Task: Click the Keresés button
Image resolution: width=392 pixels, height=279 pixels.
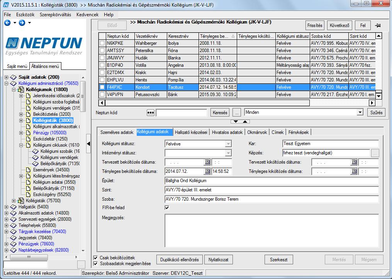Action: pos(220,113)
